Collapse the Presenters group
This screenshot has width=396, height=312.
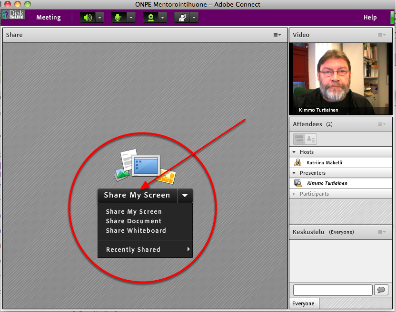click(x=294, y=173)
